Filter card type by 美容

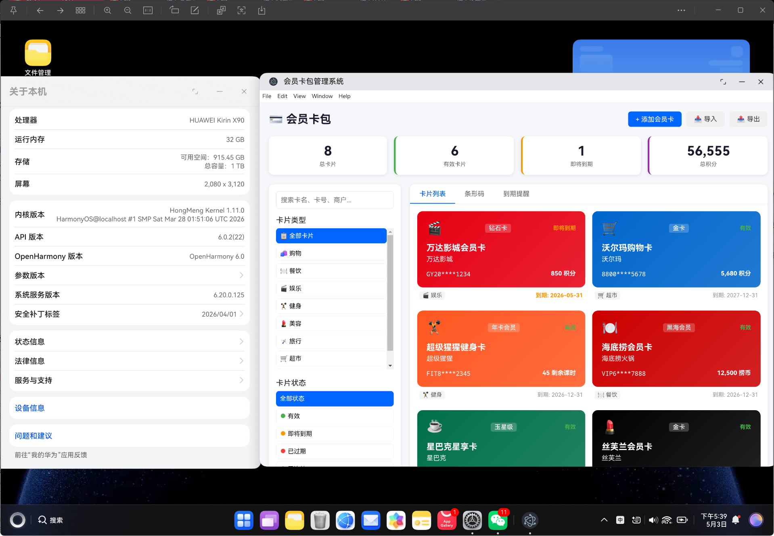[331, 323]
